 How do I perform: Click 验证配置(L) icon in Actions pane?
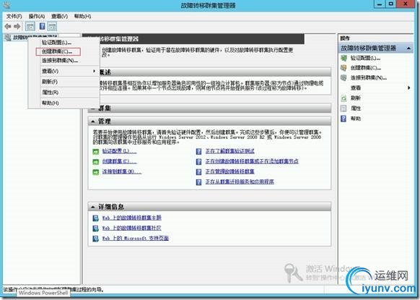(344, 58)
